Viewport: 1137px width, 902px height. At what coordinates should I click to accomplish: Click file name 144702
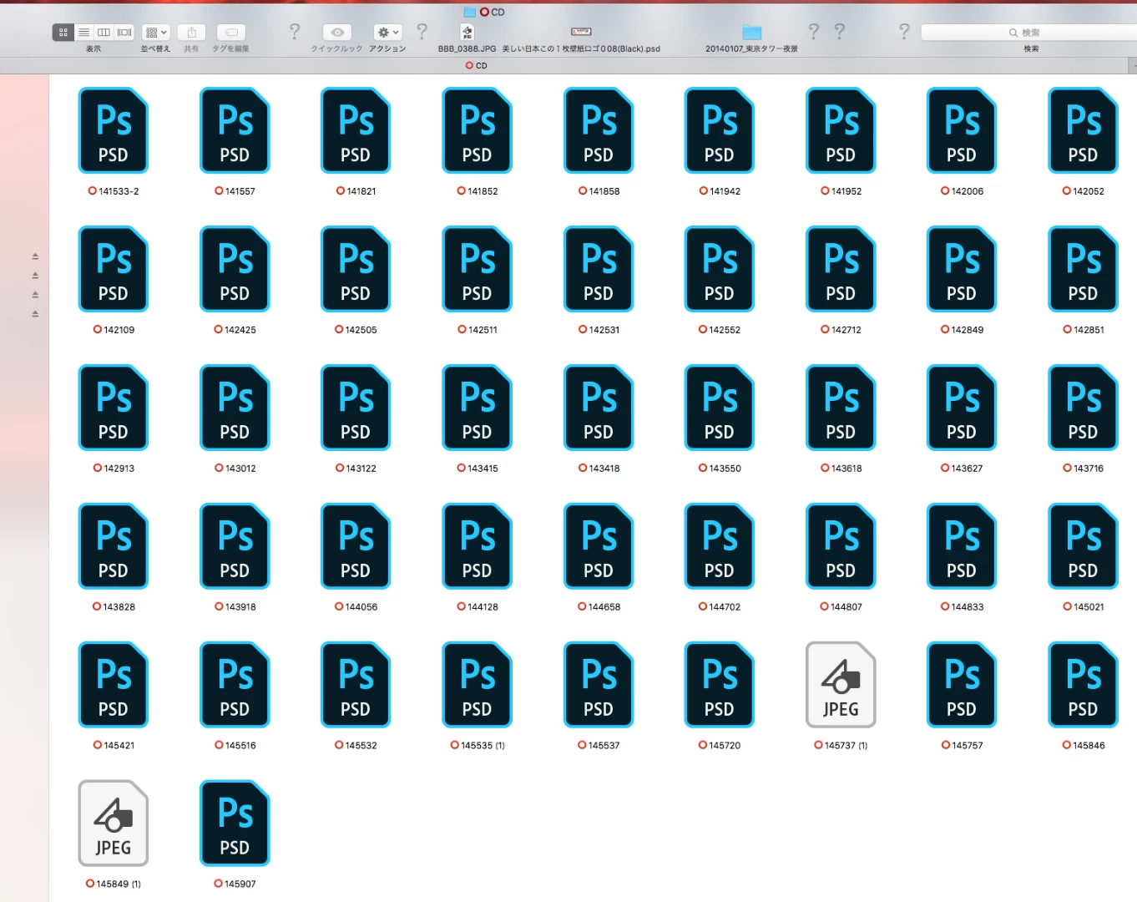(725, 607)
